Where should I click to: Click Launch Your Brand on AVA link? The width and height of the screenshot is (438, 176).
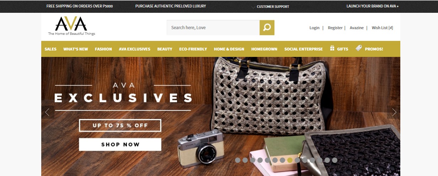coord(373,6)
